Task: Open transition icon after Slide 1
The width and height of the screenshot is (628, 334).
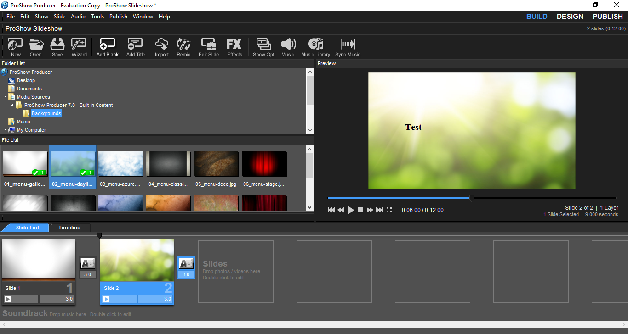Action: pyautogui.click(x=88, y=263)
